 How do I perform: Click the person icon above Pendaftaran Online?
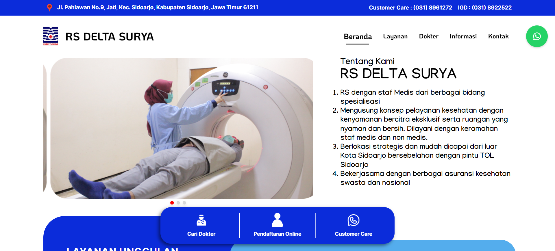point(277,220)
